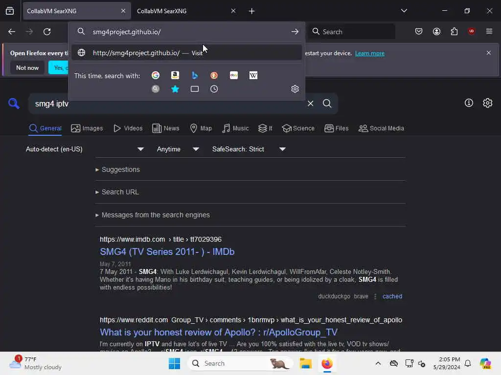
Task: Select the Science search category
Action: [x=298, y=128]
